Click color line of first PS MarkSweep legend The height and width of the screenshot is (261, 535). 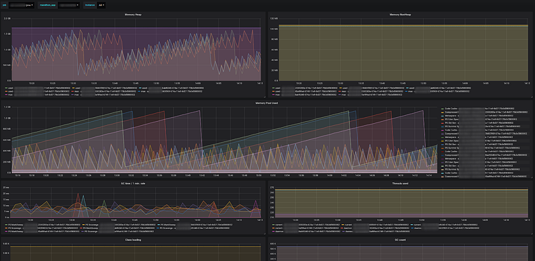coord(6,225)
